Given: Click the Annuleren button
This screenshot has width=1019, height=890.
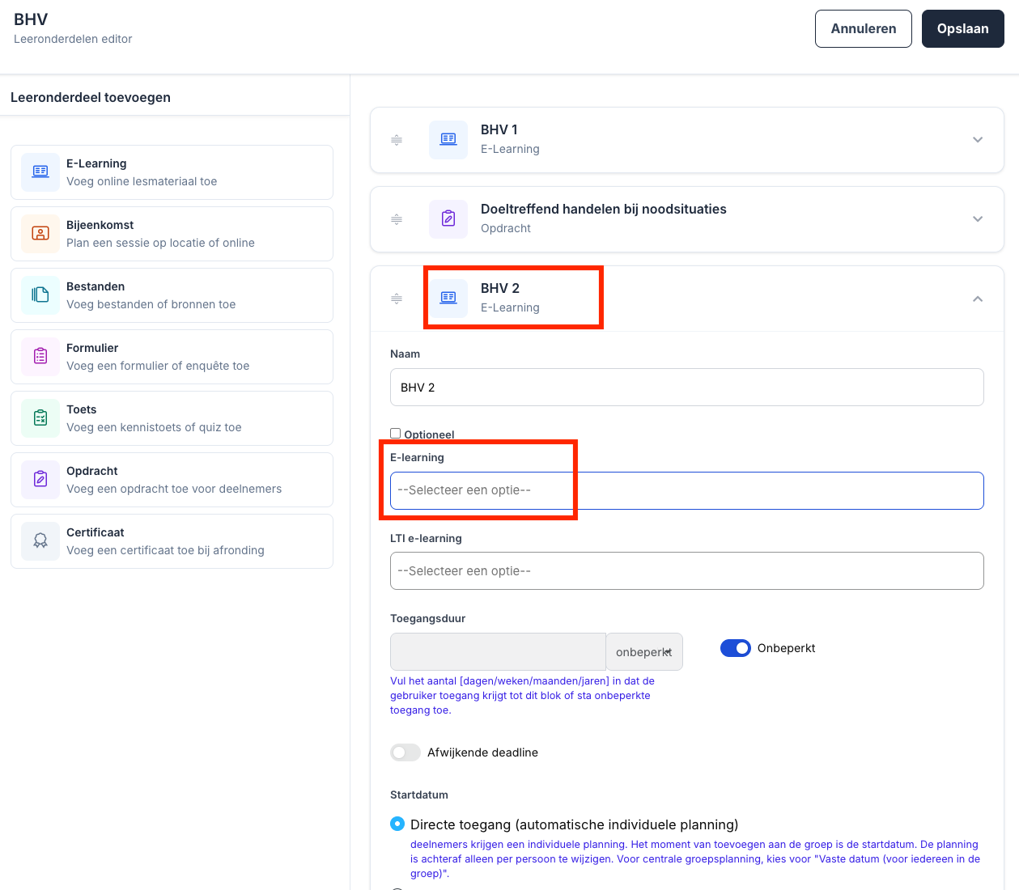Looking at the screenshot, I should click(863, 29).
